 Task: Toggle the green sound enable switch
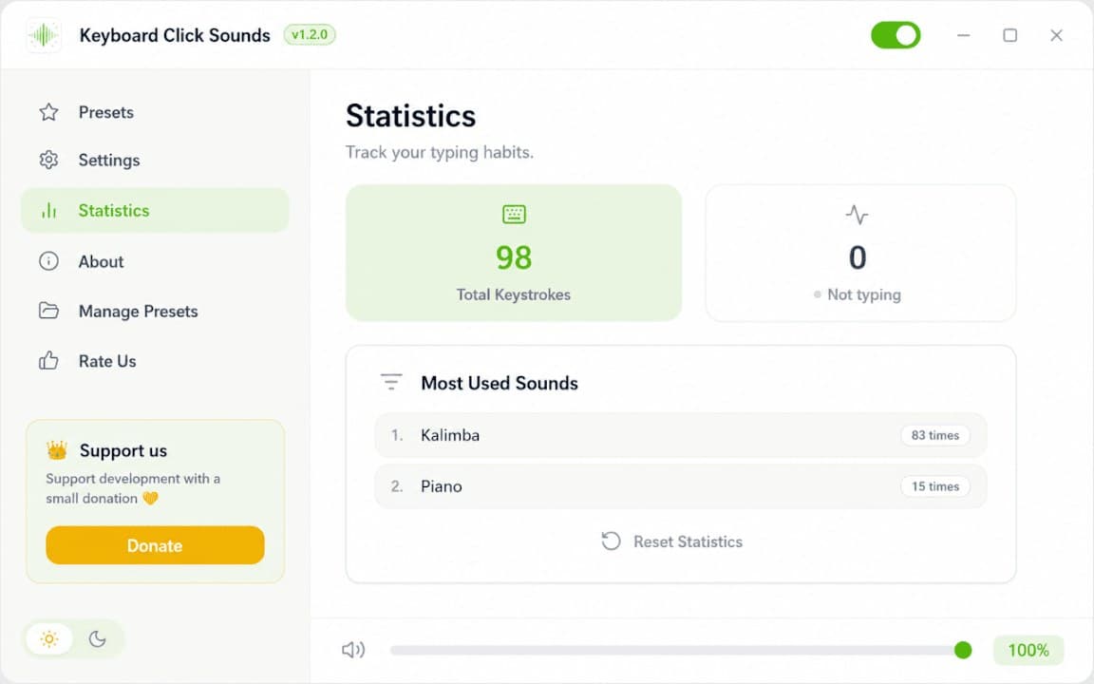point(896,35)
